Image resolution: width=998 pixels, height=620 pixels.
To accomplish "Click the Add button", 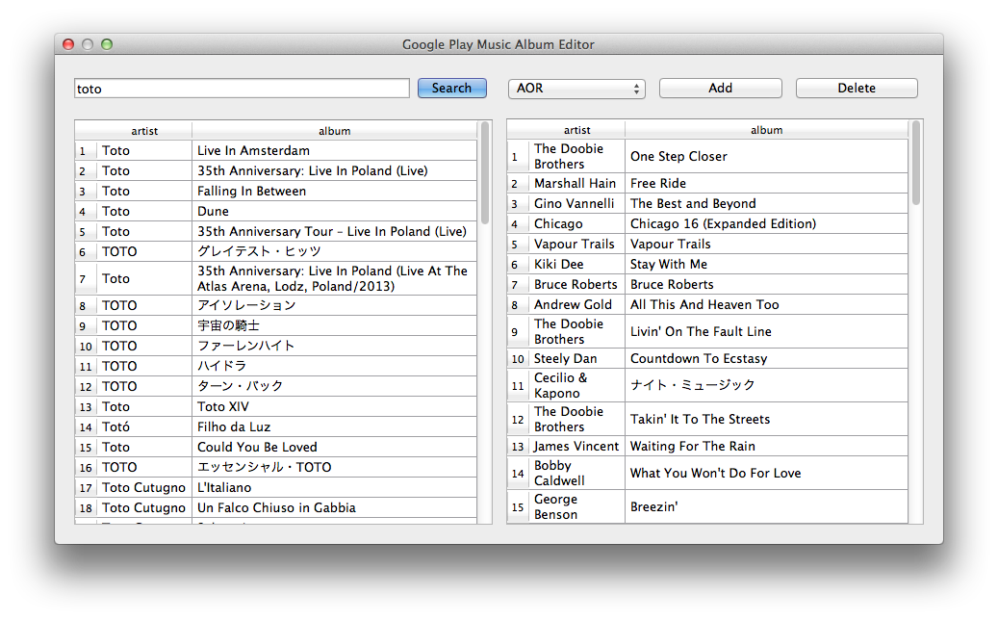I will pos(721,88).
